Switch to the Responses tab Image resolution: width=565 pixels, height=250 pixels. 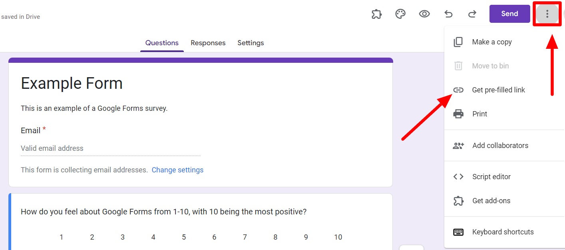pos(208,43)
